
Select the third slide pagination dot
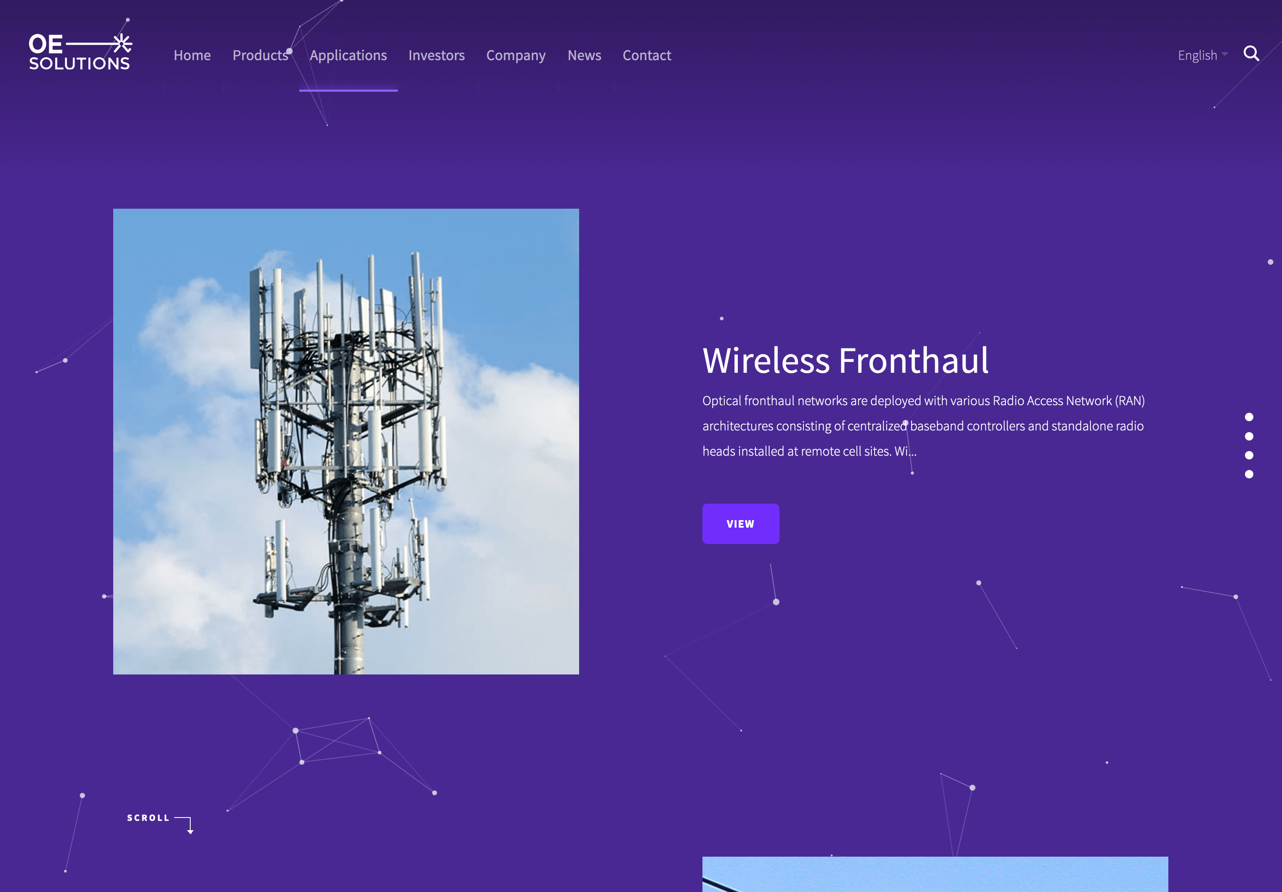1249,455
